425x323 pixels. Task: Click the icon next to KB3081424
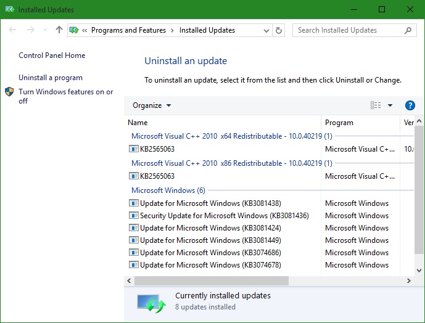coord(134,227)
